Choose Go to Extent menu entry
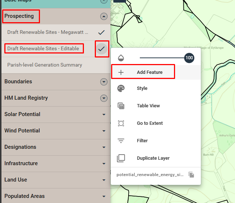 tap(156, 123)
